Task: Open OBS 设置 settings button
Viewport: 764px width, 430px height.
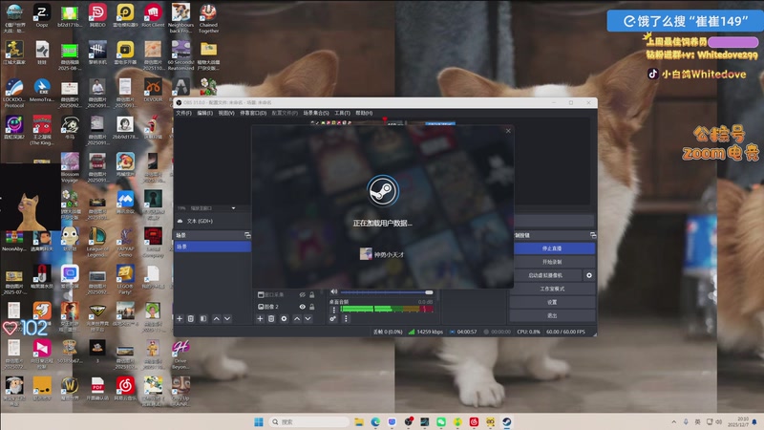Action: click(552, 302)
